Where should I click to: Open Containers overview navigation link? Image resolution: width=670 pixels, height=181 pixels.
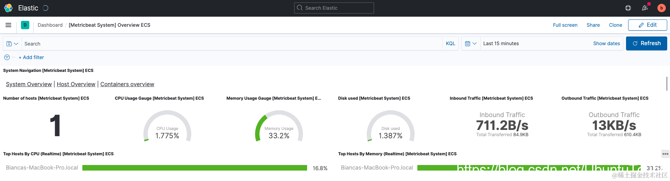coord(127,84)
